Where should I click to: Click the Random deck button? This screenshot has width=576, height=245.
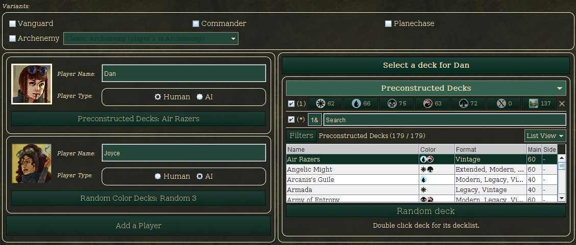click(426, 211)
